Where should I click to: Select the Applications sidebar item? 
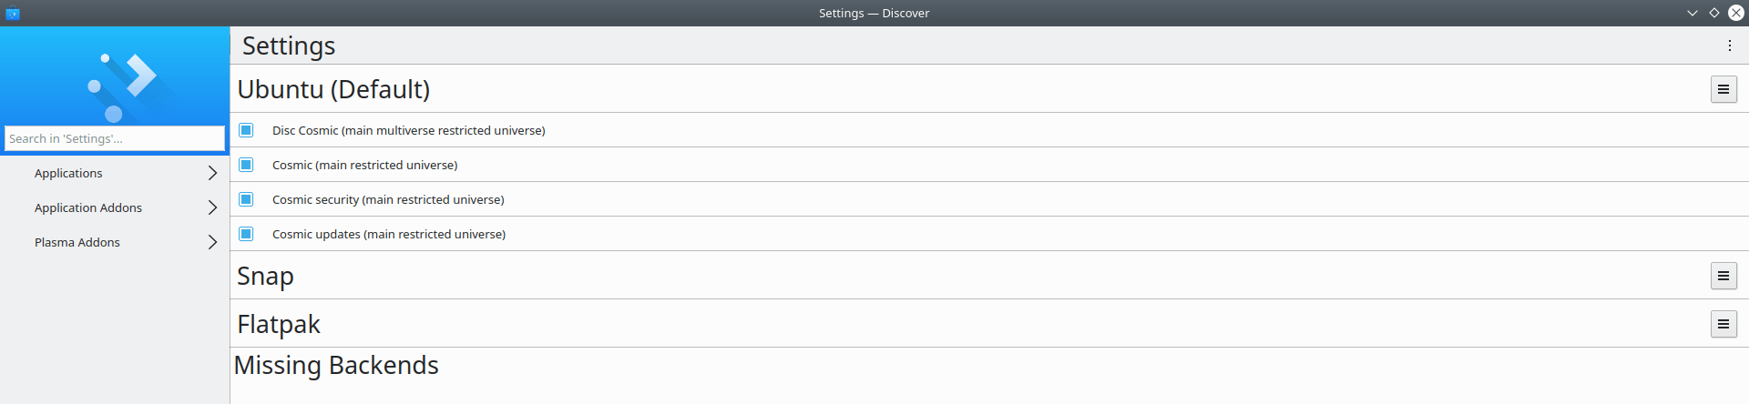115,173
